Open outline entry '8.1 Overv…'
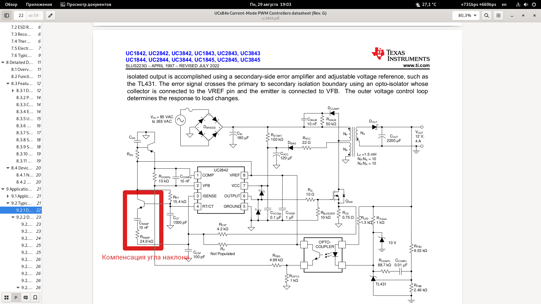The width and height of the screenshot is (541, 304). tap(21, 70)
